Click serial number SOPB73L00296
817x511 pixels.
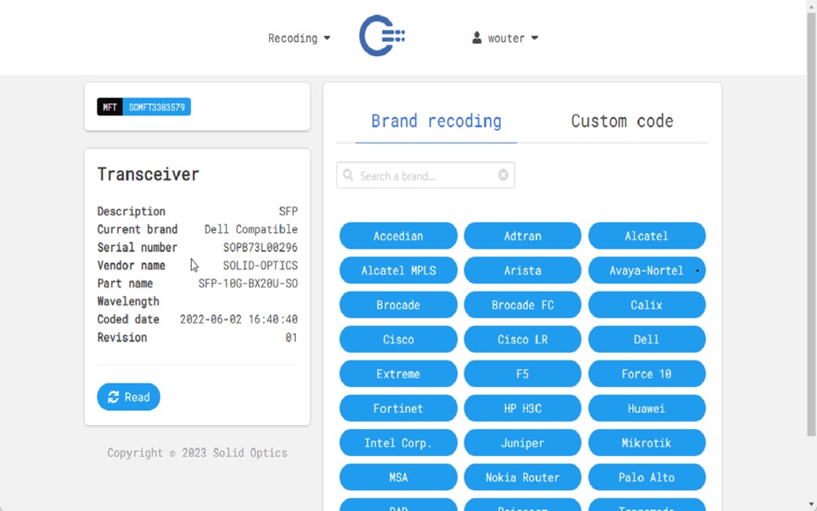click(x=260, y=247)
